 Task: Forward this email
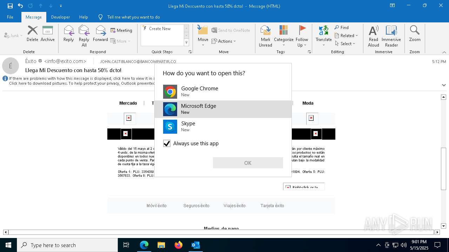tap(100, 34)
